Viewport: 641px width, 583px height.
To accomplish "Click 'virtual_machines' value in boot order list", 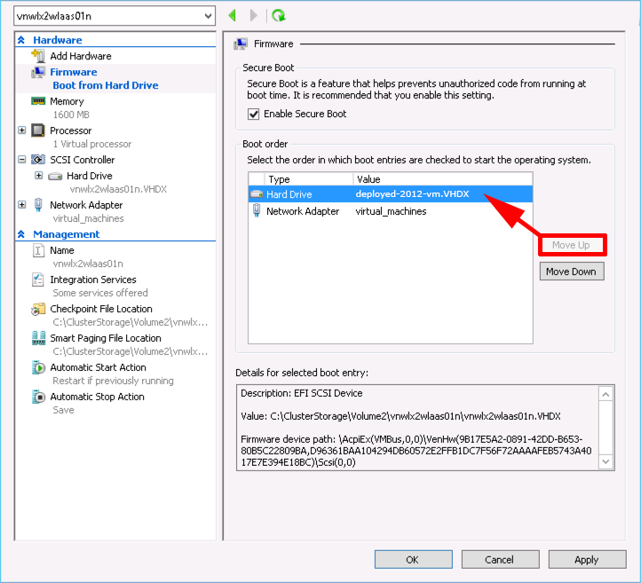I will (391, 211).
